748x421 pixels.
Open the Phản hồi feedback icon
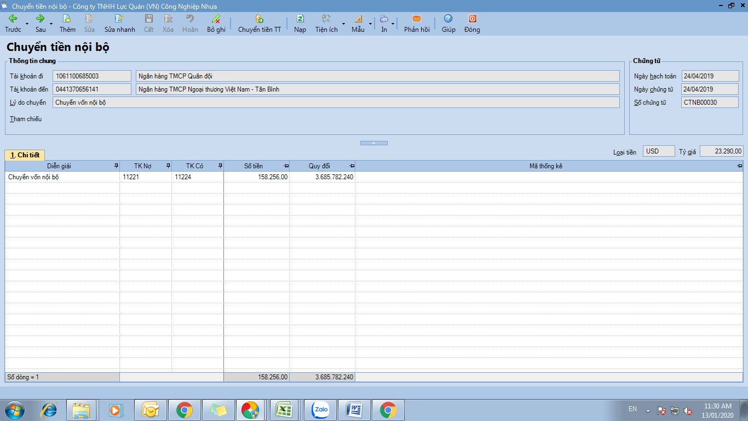pyautogui.click(x=417, y=19)
